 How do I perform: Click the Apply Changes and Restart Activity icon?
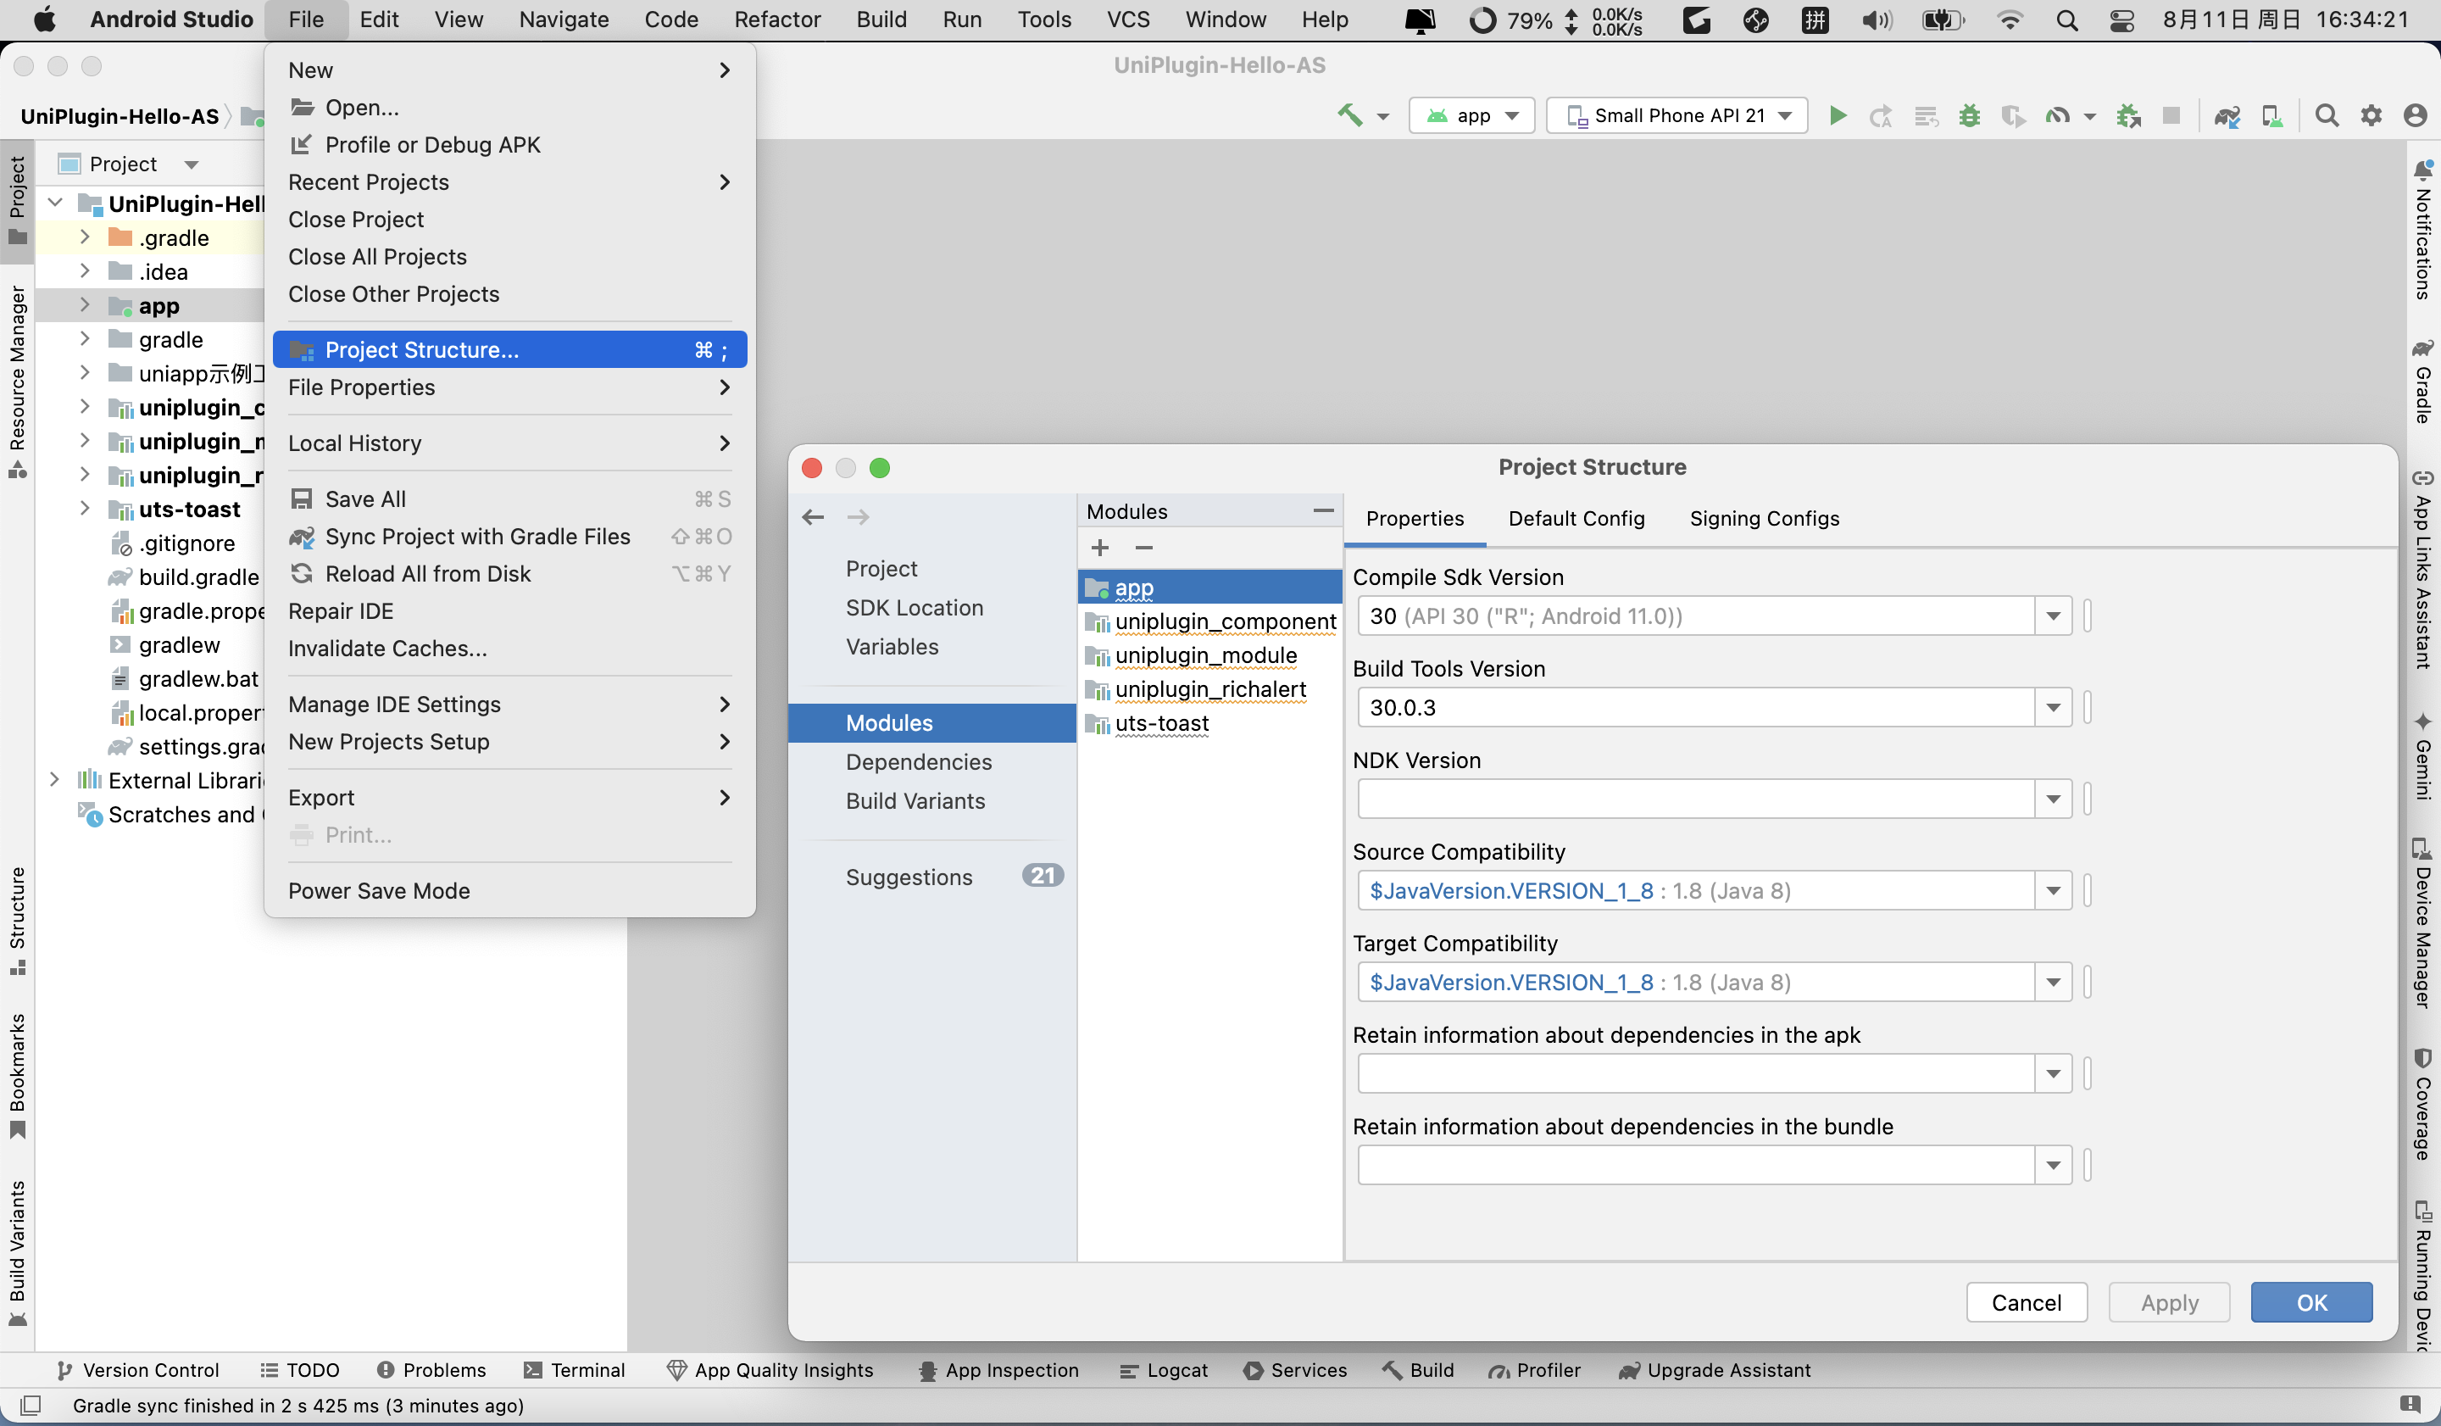[1880, 116]
